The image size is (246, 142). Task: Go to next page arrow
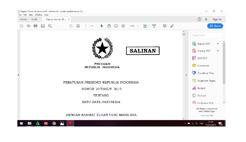(78, 26)
